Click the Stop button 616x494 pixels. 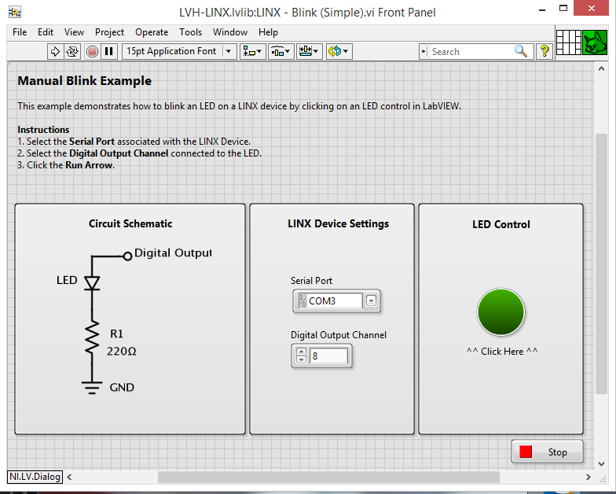click(547, 452)
